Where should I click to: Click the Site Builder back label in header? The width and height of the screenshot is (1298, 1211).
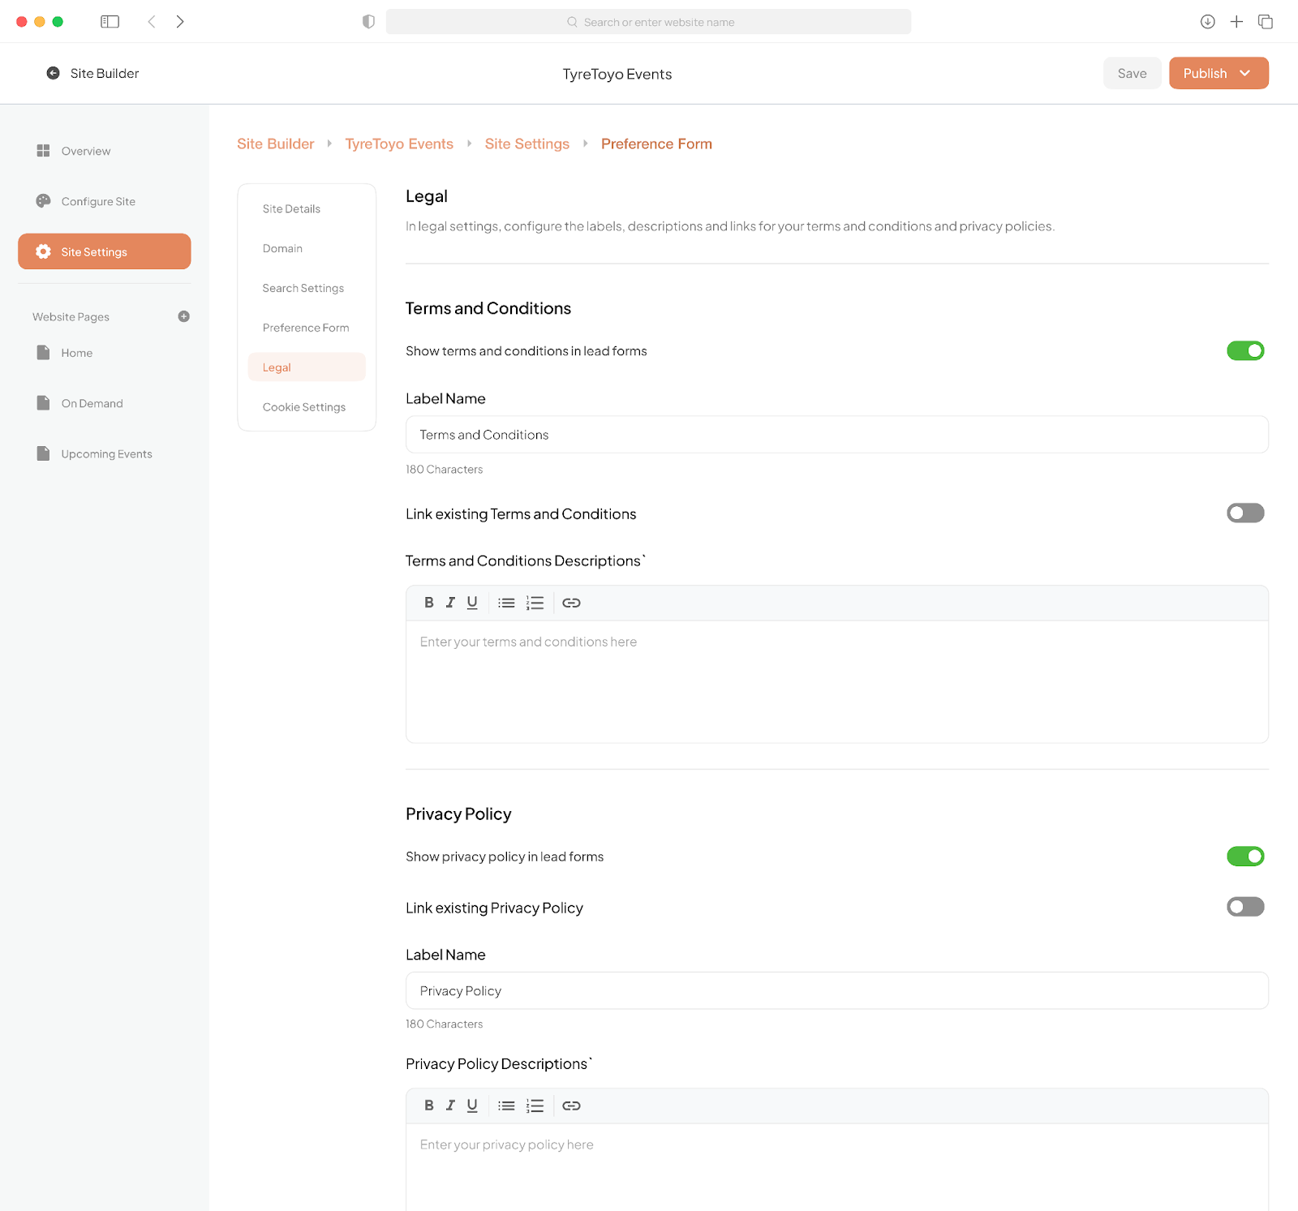point(105,73)
